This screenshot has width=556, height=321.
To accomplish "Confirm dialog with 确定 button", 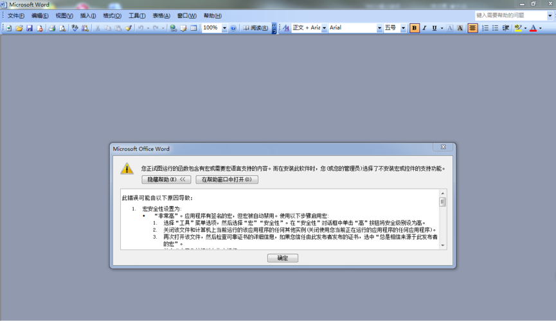I will (x=283, y=258).
